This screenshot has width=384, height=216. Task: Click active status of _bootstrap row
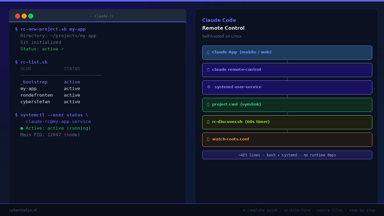click(x=72, y=82)
